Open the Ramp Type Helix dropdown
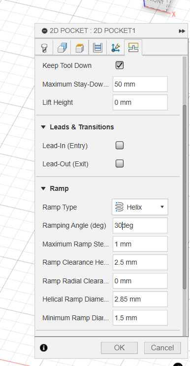This screenshot has width=190, height=366. click(x=140, y=207)
